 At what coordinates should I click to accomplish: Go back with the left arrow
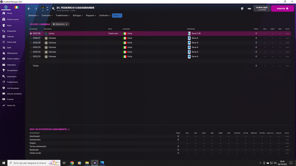click(x=29, y=9)
